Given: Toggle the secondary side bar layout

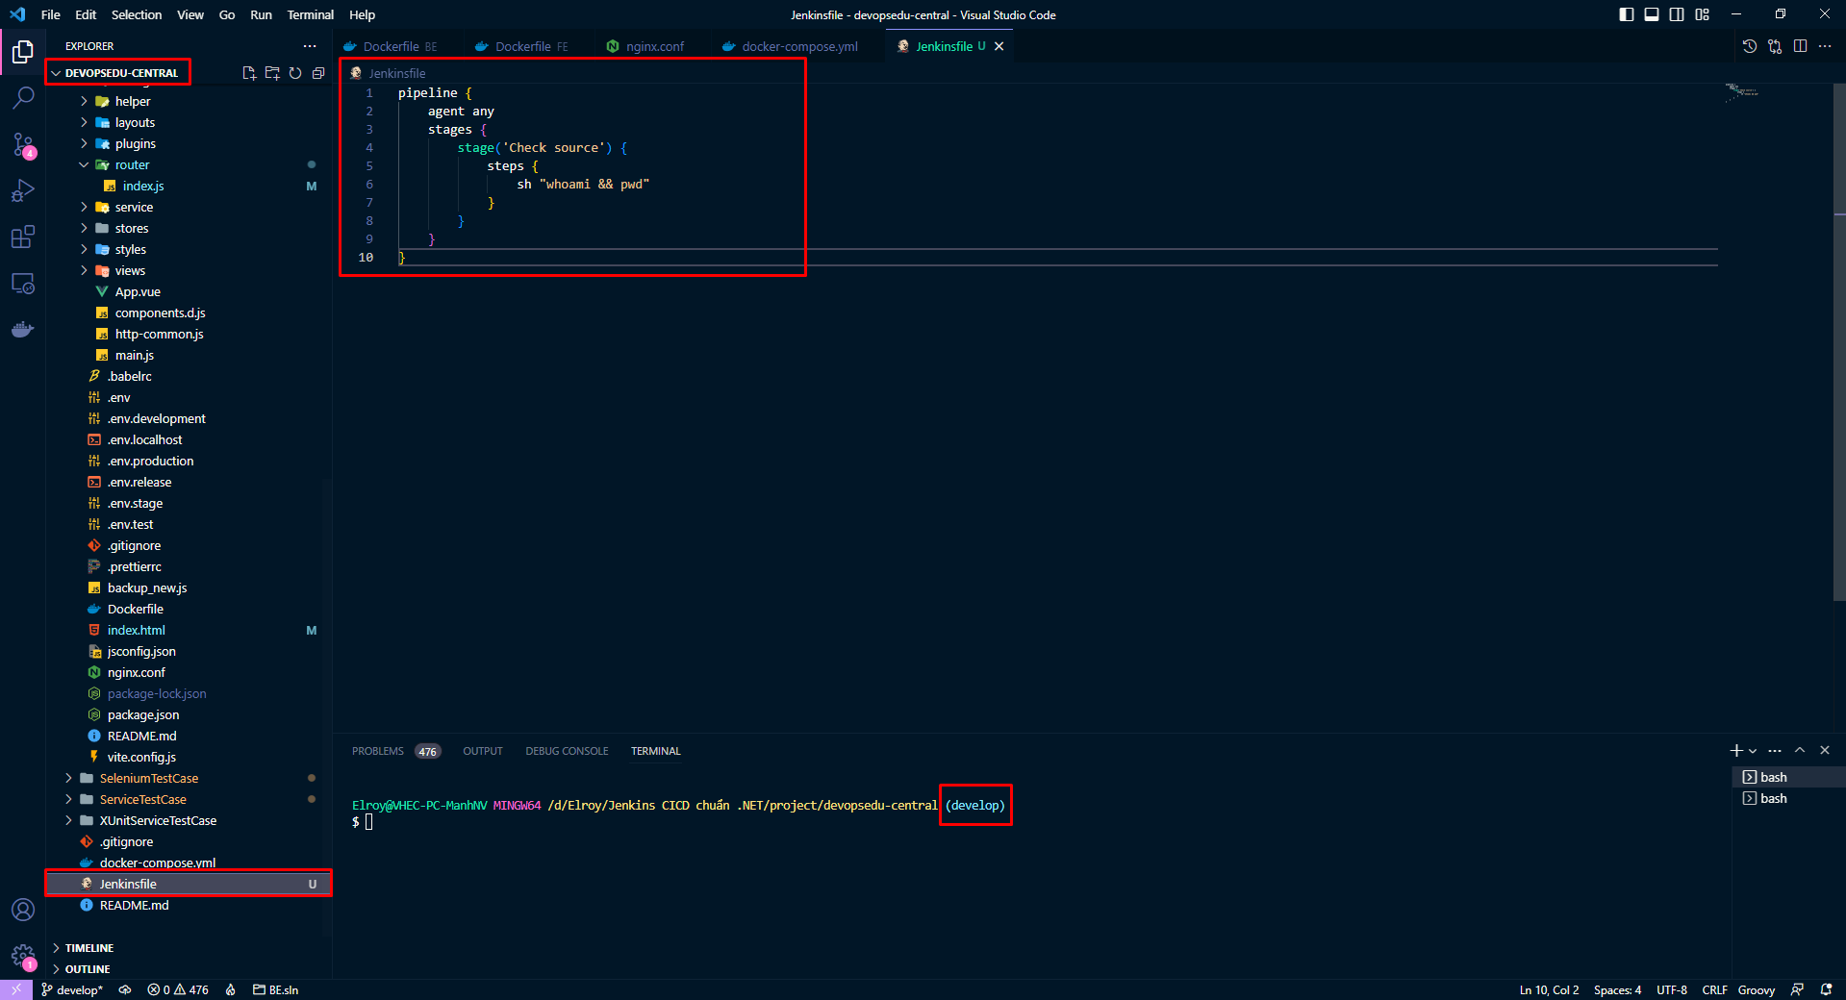Looking at the screenshot, I should coord(1677,14).
